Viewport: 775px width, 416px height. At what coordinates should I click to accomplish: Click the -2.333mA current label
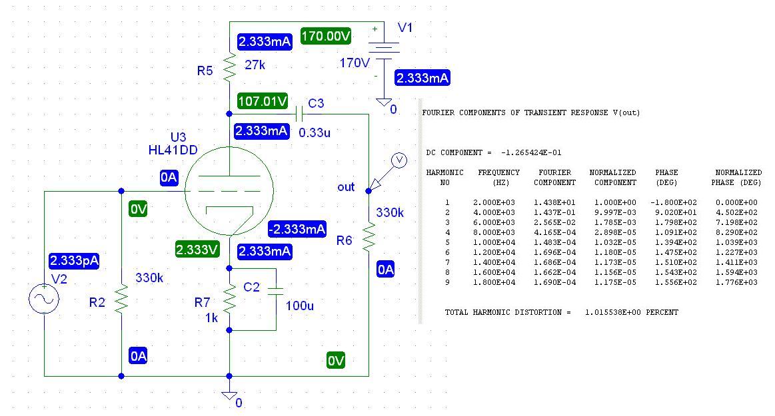tap(297, 229)
